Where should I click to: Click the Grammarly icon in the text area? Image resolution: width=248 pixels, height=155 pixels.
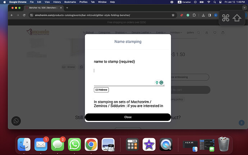tap(161, 82)
